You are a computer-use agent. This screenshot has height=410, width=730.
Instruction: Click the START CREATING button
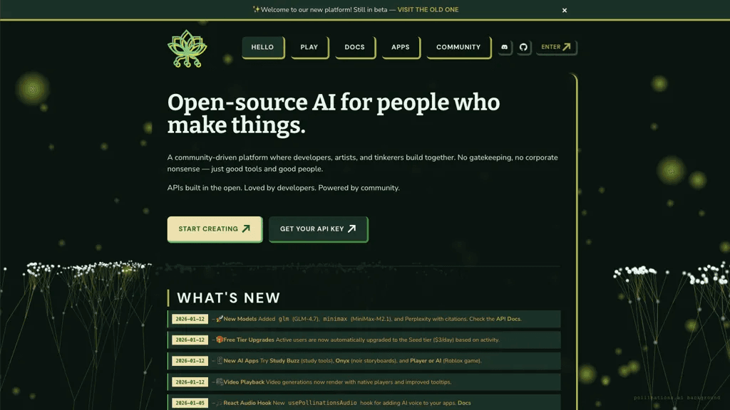(215, 228)
